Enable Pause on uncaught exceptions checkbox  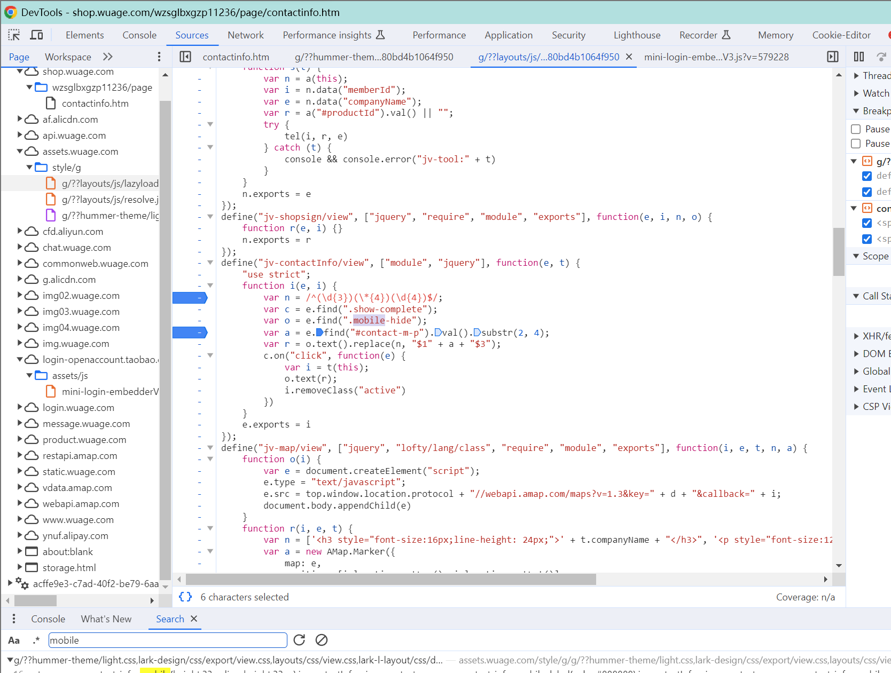tap(856, 129)
